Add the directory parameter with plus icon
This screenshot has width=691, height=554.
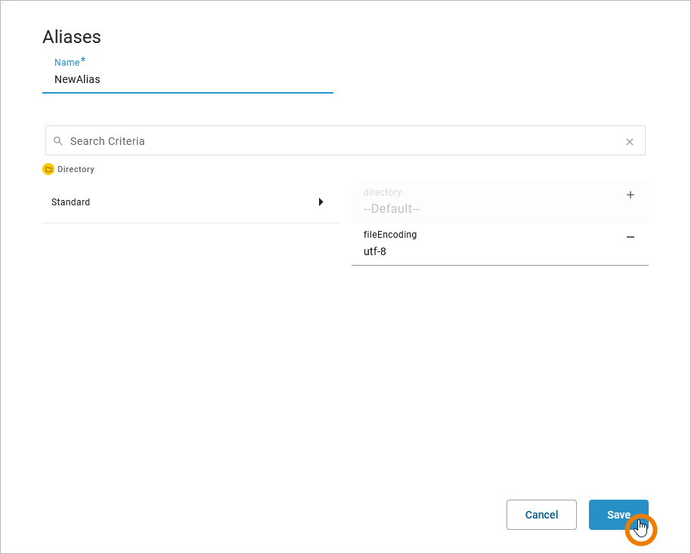pos(631,195)
